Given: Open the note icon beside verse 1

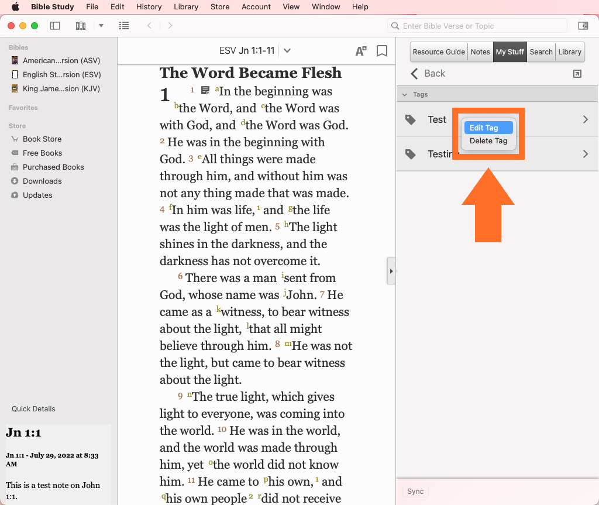Looking at the screenshot, I should [x=205, y=90].
